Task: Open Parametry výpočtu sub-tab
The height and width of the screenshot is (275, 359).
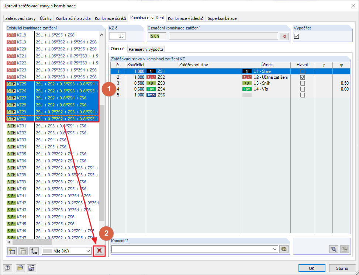Action: click(146, 49)
